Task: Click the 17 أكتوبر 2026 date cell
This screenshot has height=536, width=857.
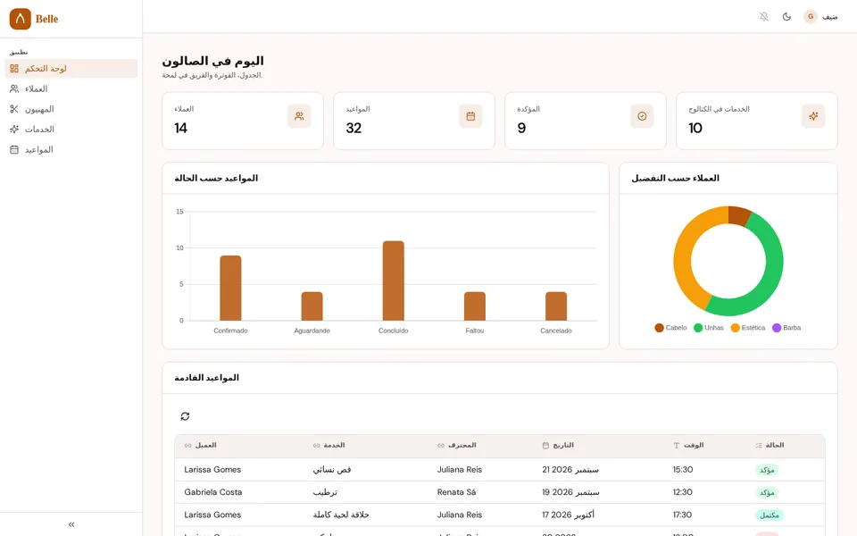Action: pyautogui.click(x=568, y=515)
